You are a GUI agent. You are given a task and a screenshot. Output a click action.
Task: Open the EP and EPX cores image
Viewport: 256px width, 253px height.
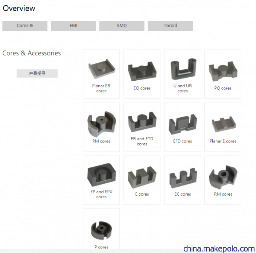(x=102, y=175)
